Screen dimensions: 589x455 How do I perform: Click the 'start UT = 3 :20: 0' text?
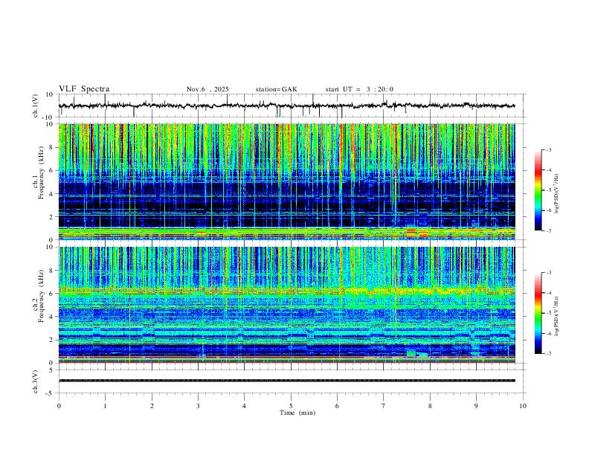tap(359, 89)
